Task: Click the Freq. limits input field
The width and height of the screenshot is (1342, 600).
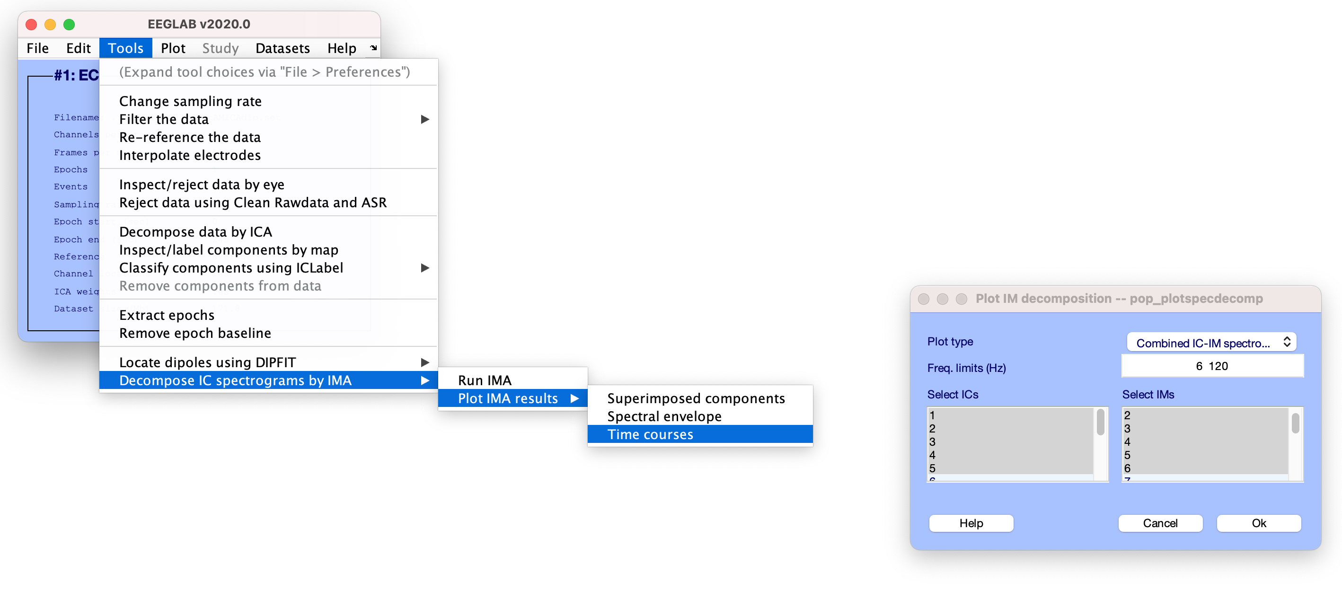Action: click(1212, 366)
